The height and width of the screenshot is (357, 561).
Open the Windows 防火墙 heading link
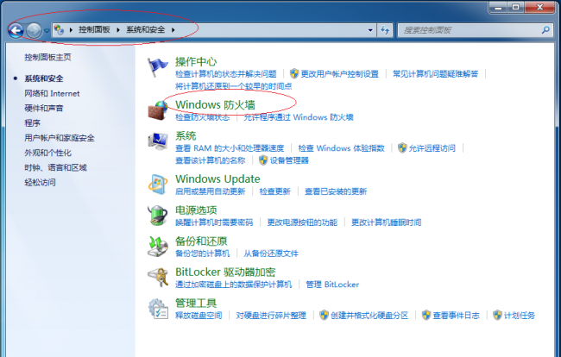click(x=215, y=104)
